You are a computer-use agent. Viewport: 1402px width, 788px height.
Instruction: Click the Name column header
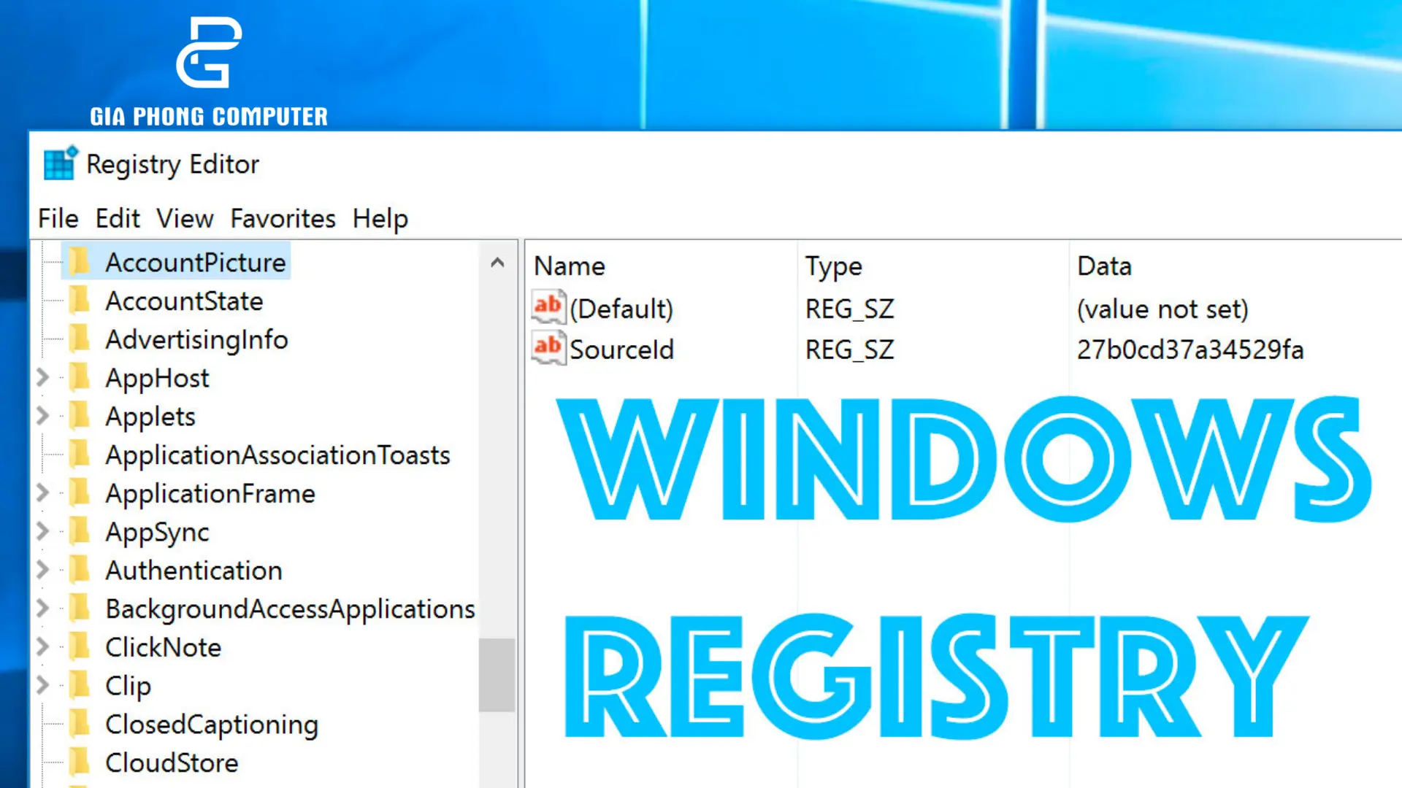(x=569, y=266)
